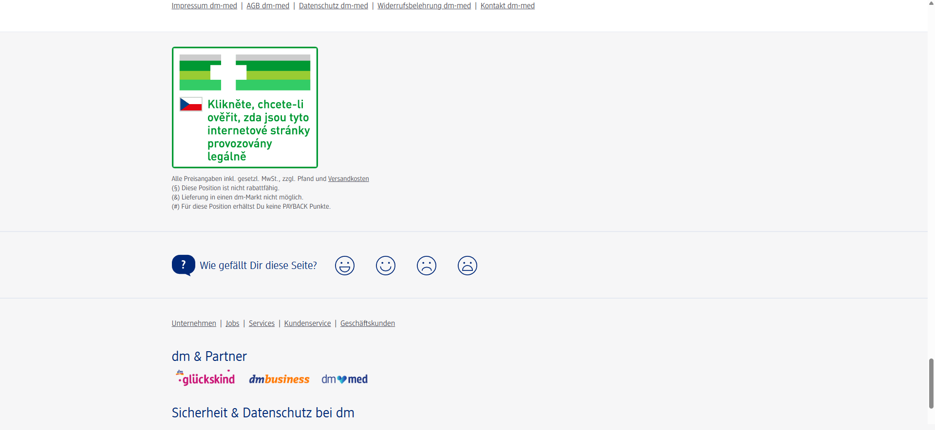Go to Datenschutz dm-med page
Screen dimensions: 935x430
click(333, 6)
